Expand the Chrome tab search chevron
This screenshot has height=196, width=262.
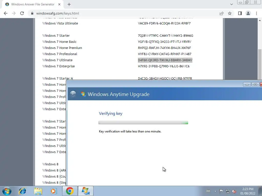pos(231,4)
